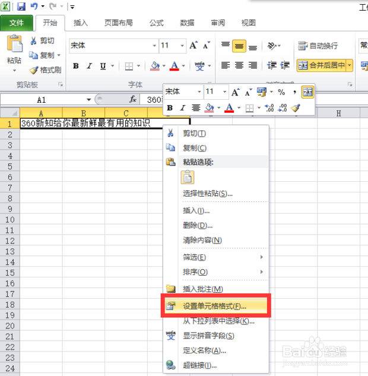368x376 pixels.
Task: Click the red font color A in ribbon
Action: [174, 65]
